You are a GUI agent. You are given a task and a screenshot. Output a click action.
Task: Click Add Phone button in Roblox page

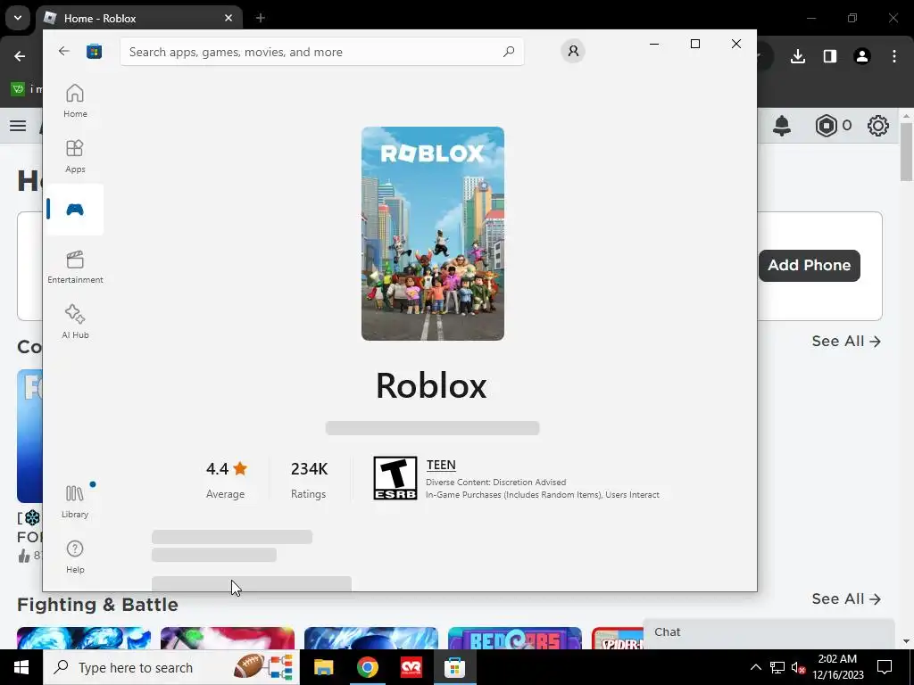tap(809, 266)
